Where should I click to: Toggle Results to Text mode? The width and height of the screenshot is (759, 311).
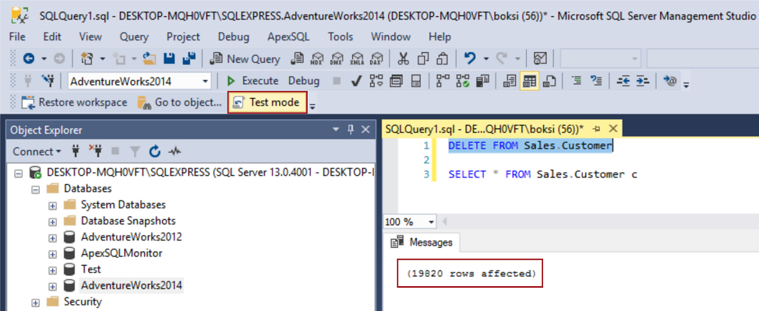[x=510, y=81]
